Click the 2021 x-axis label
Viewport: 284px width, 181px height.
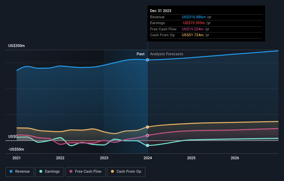coord(17,158)
